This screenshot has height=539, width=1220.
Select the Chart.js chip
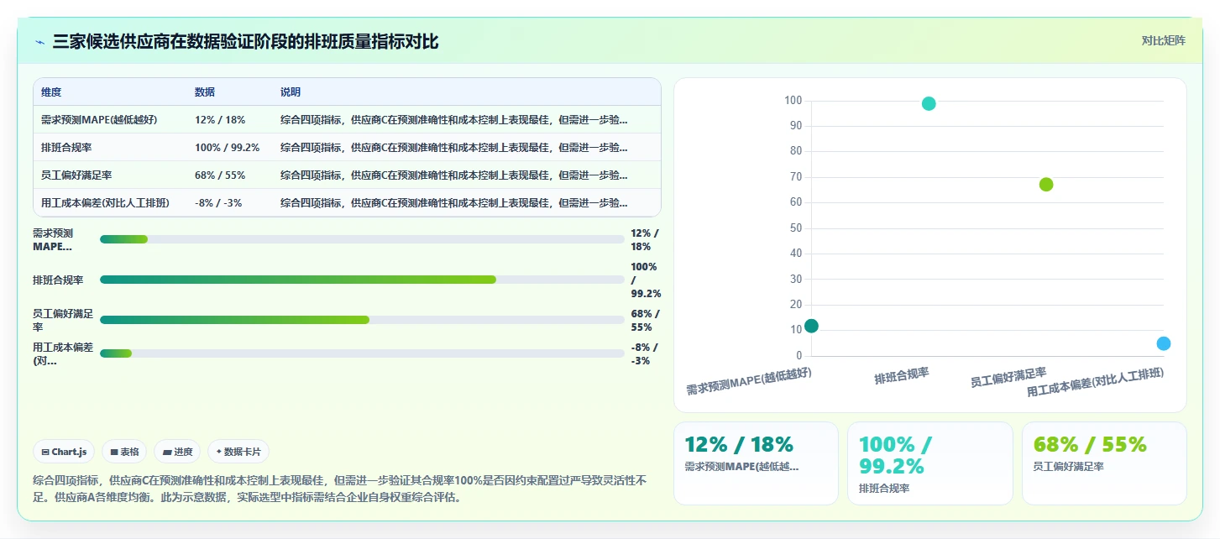pos(65,452)
